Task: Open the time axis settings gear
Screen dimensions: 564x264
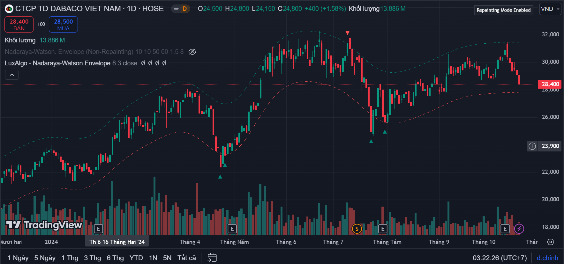Action: pyautogui.click(x=551, y=242)
